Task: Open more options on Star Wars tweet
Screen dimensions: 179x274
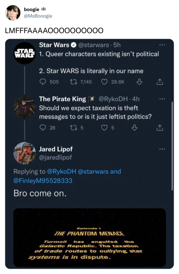Action: click(162, 45)
